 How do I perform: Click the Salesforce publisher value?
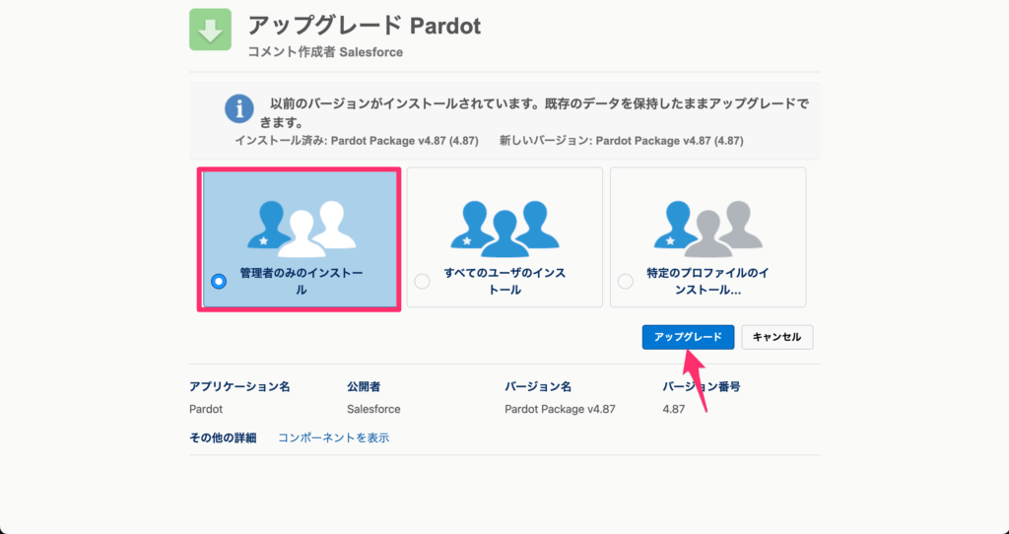(x=373, y=409)
